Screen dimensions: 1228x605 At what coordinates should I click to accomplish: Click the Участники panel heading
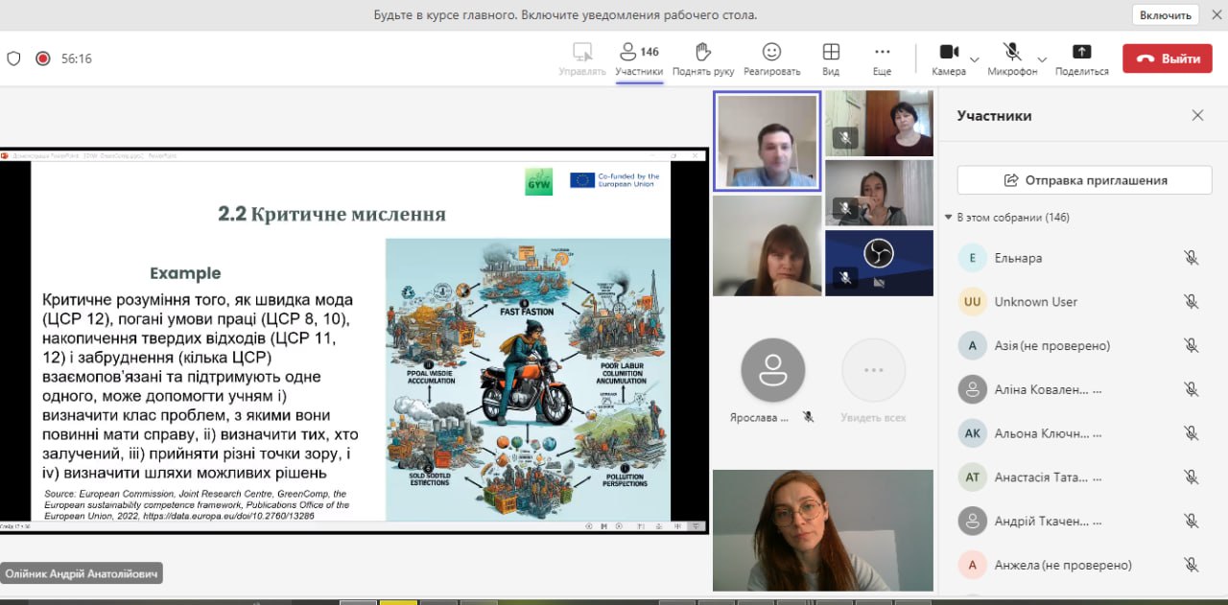pos(994,115)
